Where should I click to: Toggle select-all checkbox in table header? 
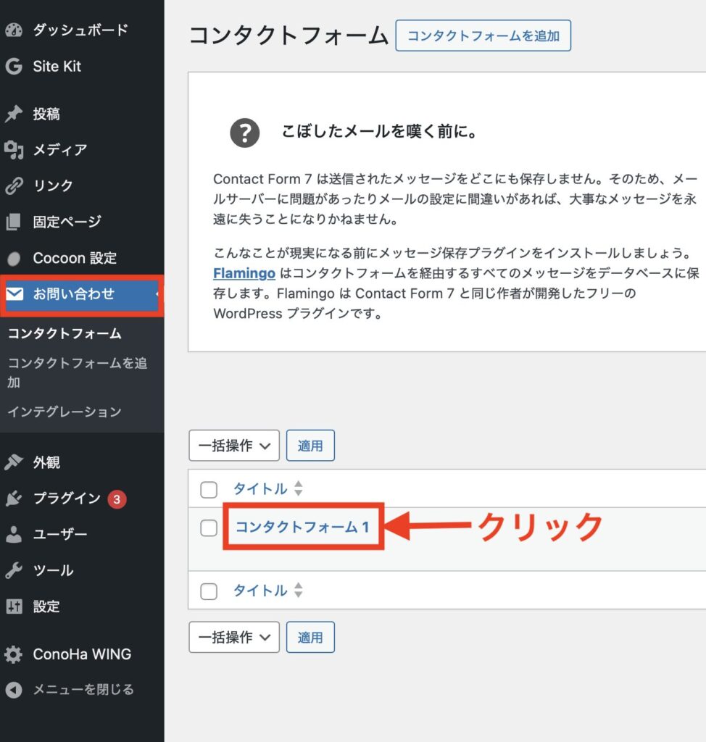point(209,490)
